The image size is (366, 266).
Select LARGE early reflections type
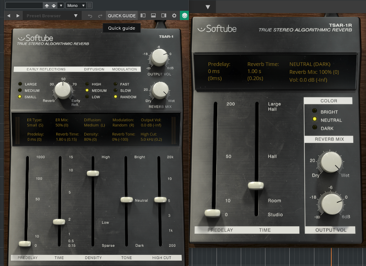coord(20,84)
